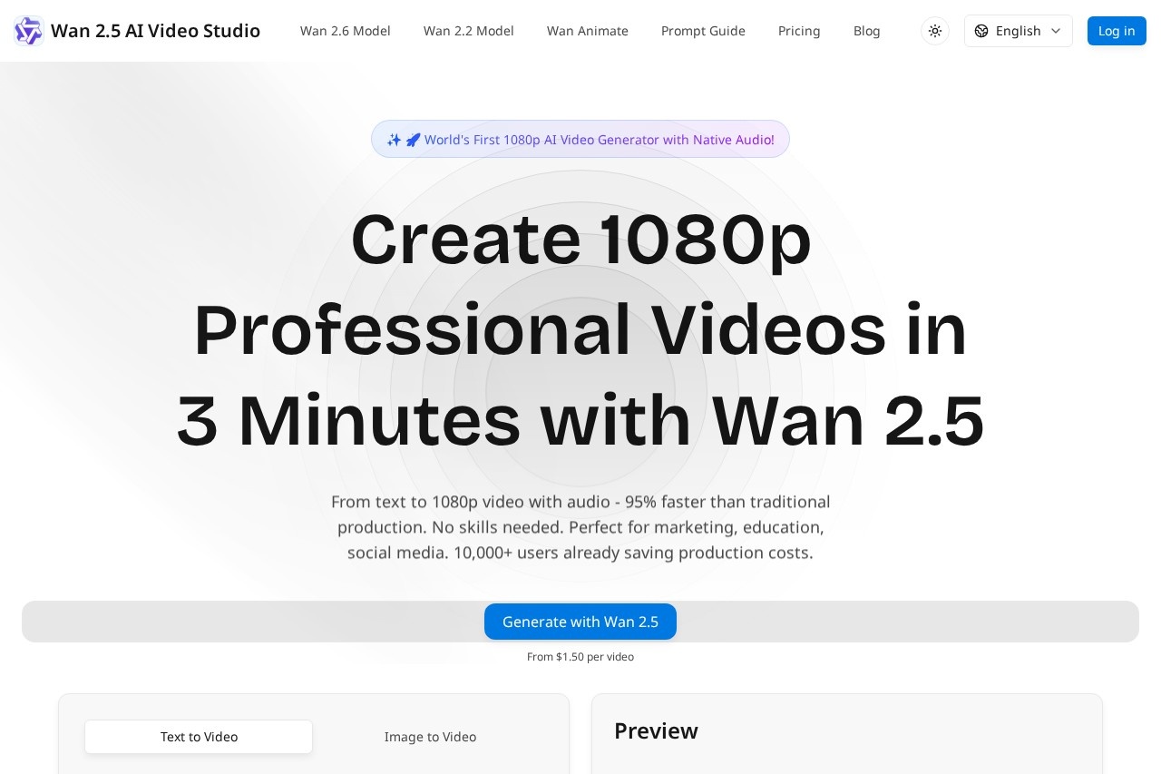
Task: Click the Wan 2.5 AI Video Studio title
Action: 155,31
